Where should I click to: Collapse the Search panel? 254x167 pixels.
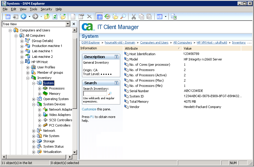[x=116, y=83]
